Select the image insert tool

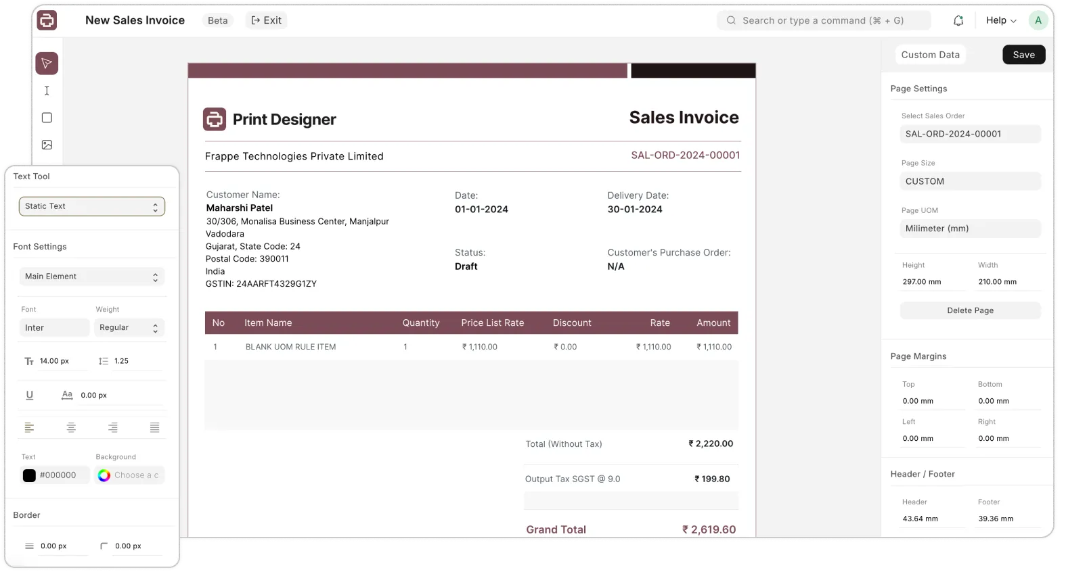[47, 145]
